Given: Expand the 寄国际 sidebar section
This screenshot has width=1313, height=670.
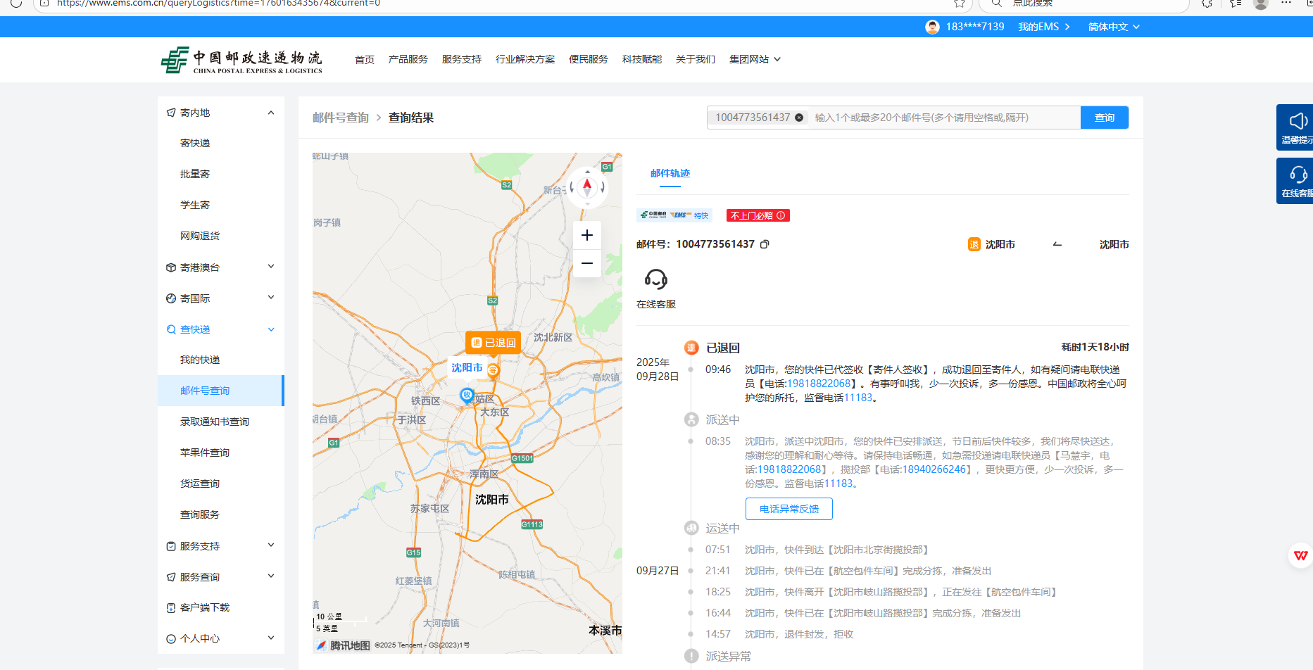Looking at the screenshot, I should [x=271, y=298].
